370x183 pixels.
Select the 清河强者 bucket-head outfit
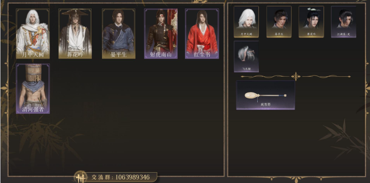click(x=33, y=88)
